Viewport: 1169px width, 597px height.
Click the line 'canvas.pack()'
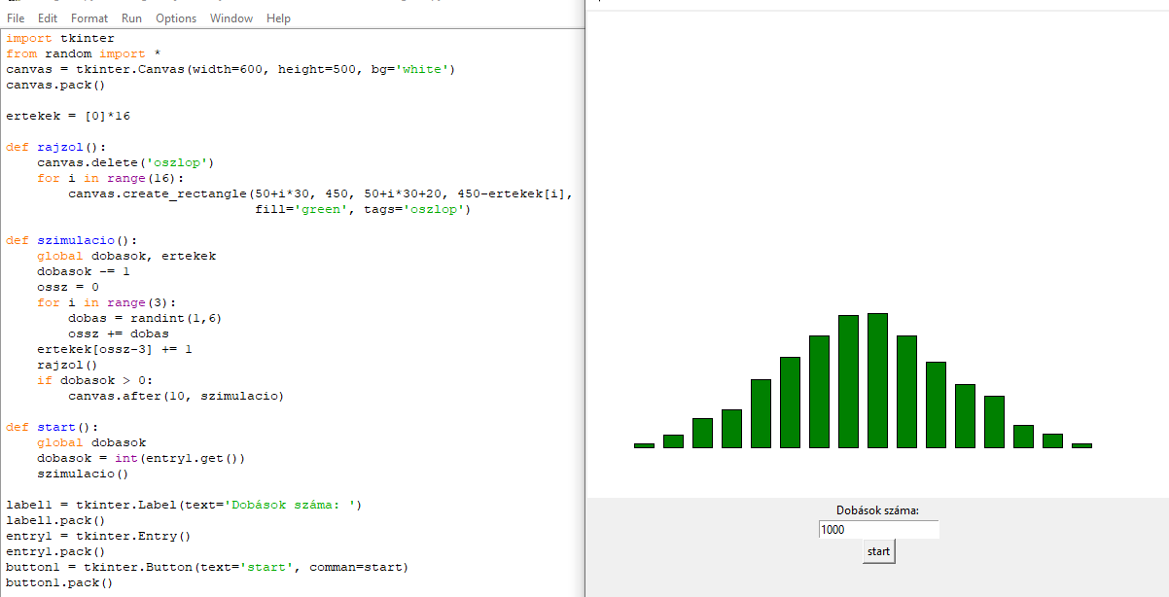coord(56,85)
